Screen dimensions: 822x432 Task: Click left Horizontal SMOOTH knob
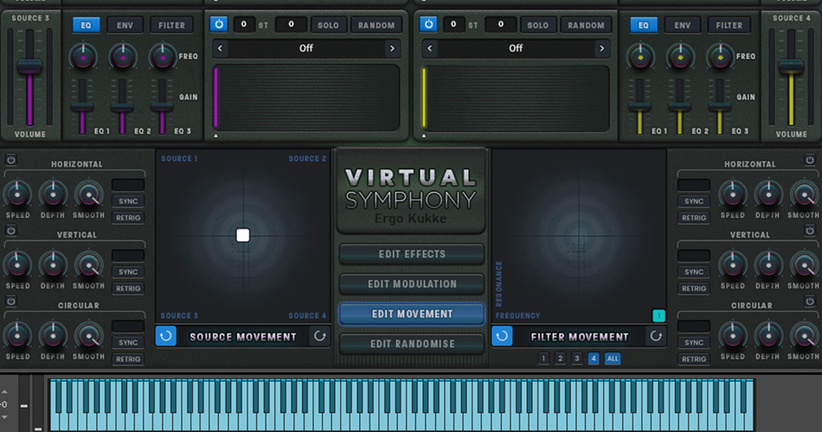coord(88,194)
